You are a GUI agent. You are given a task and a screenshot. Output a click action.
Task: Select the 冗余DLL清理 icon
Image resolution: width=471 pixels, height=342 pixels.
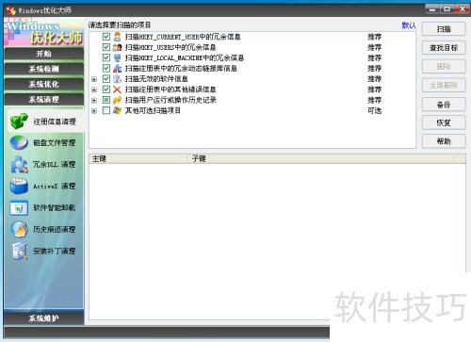[x=19, y=165]
